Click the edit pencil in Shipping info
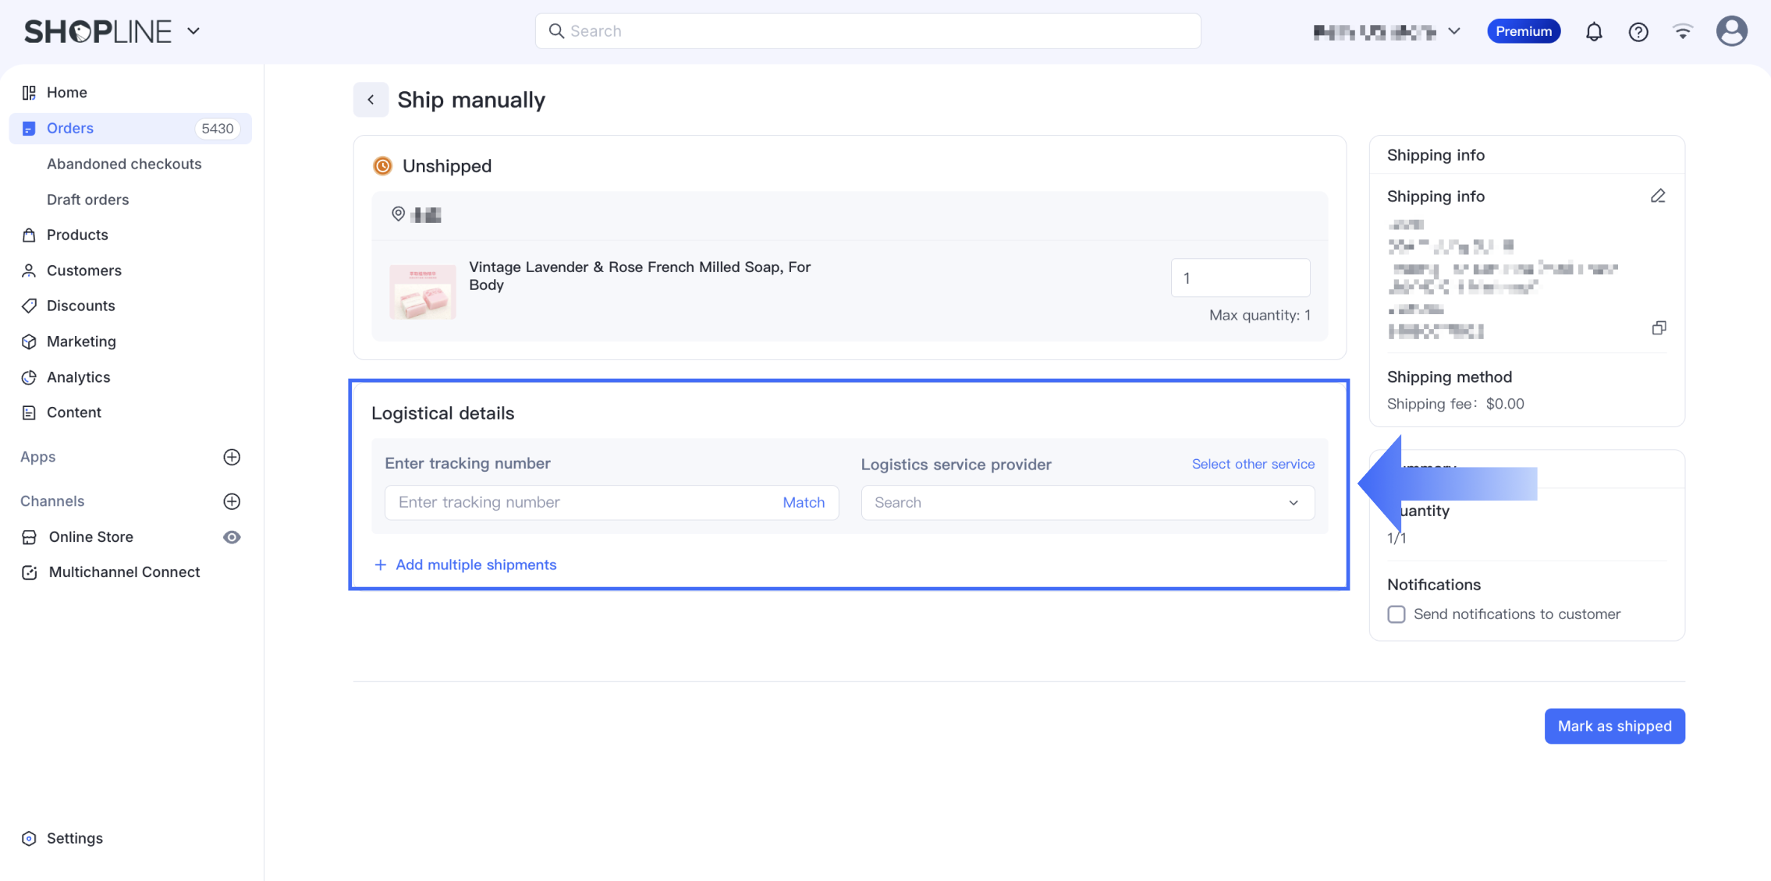The height and width of the screenshot is (881, 1771). (x=1658, y=196)
